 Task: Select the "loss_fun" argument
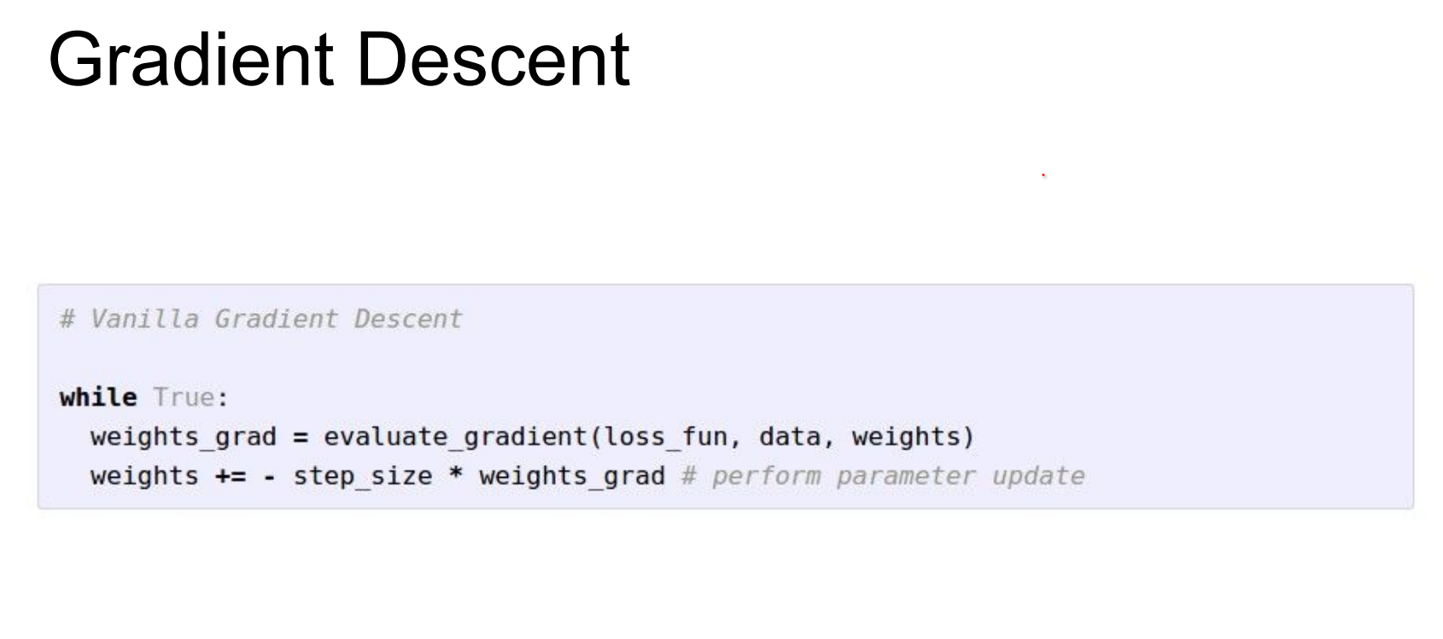click(x=665, y=437)
